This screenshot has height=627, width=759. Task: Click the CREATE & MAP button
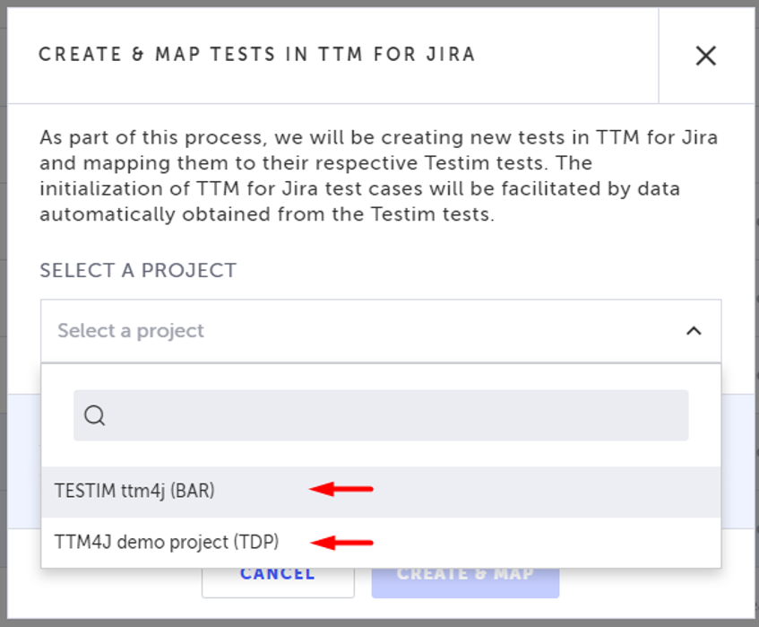pyautogui.click(x=465, y=575)
